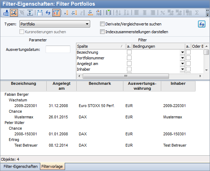Switch to the Filtervorlage tab

52,166
